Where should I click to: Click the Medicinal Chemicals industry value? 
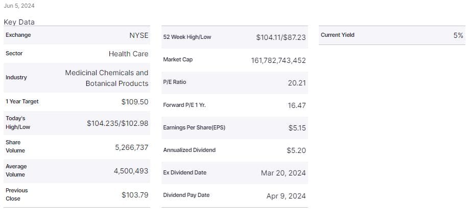(106, 78)
